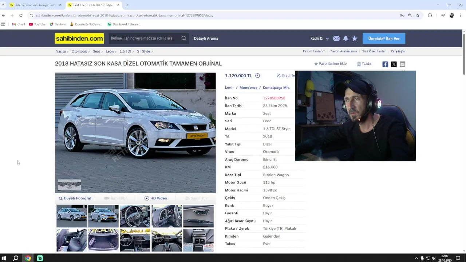This screenshot has width=466, height=262.
Task: Click Chrome icon in taskbar
Action: (x=28, y=258)
